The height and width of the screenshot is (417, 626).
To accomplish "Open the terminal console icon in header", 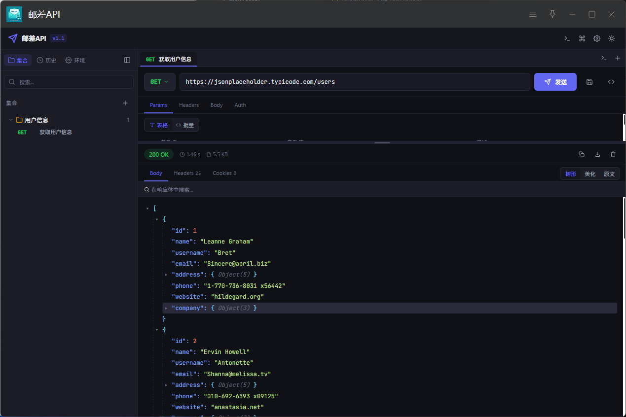I will 567,38.
